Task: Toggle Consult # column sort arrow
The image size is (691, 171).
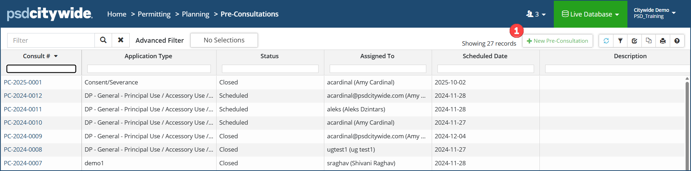Action: pos(56,56)
